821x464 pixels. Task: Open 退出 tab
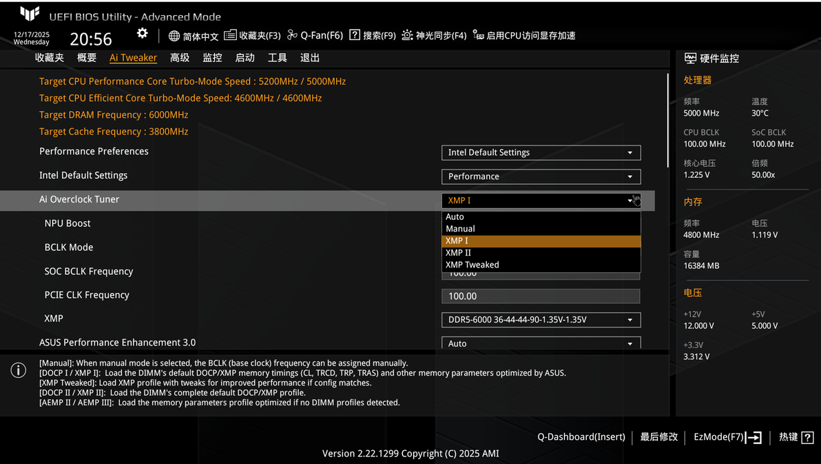(x=309, y=58)
